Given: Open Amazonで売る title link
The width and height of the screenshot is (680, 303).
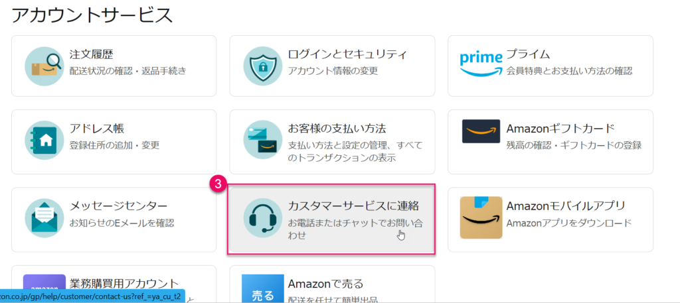Looking at the screenshot, I should point(325,284).
